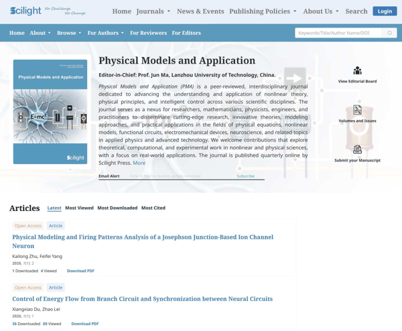Screen dimensions: 402x331
Task: Open the journal cover thumbnail image
Action: tap(50, 112)
